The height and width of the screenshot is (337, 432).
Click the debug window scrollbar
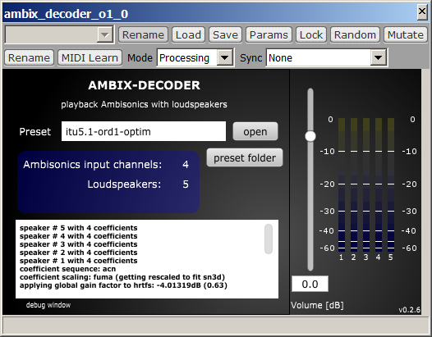tap(269, 239)
